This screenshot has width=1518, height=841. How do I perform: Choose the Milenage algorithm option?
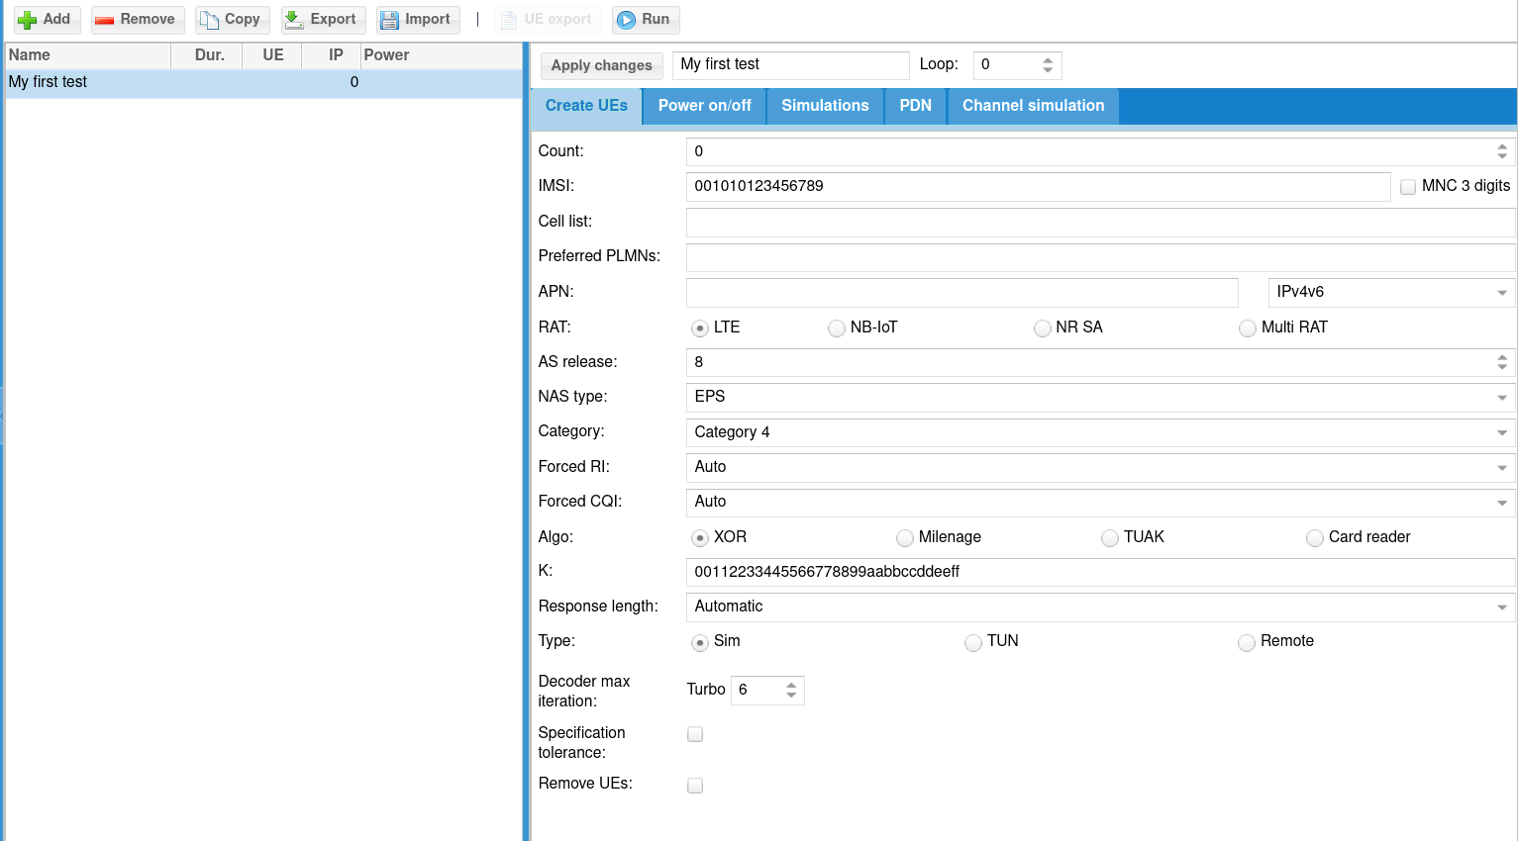pos(905,538)
